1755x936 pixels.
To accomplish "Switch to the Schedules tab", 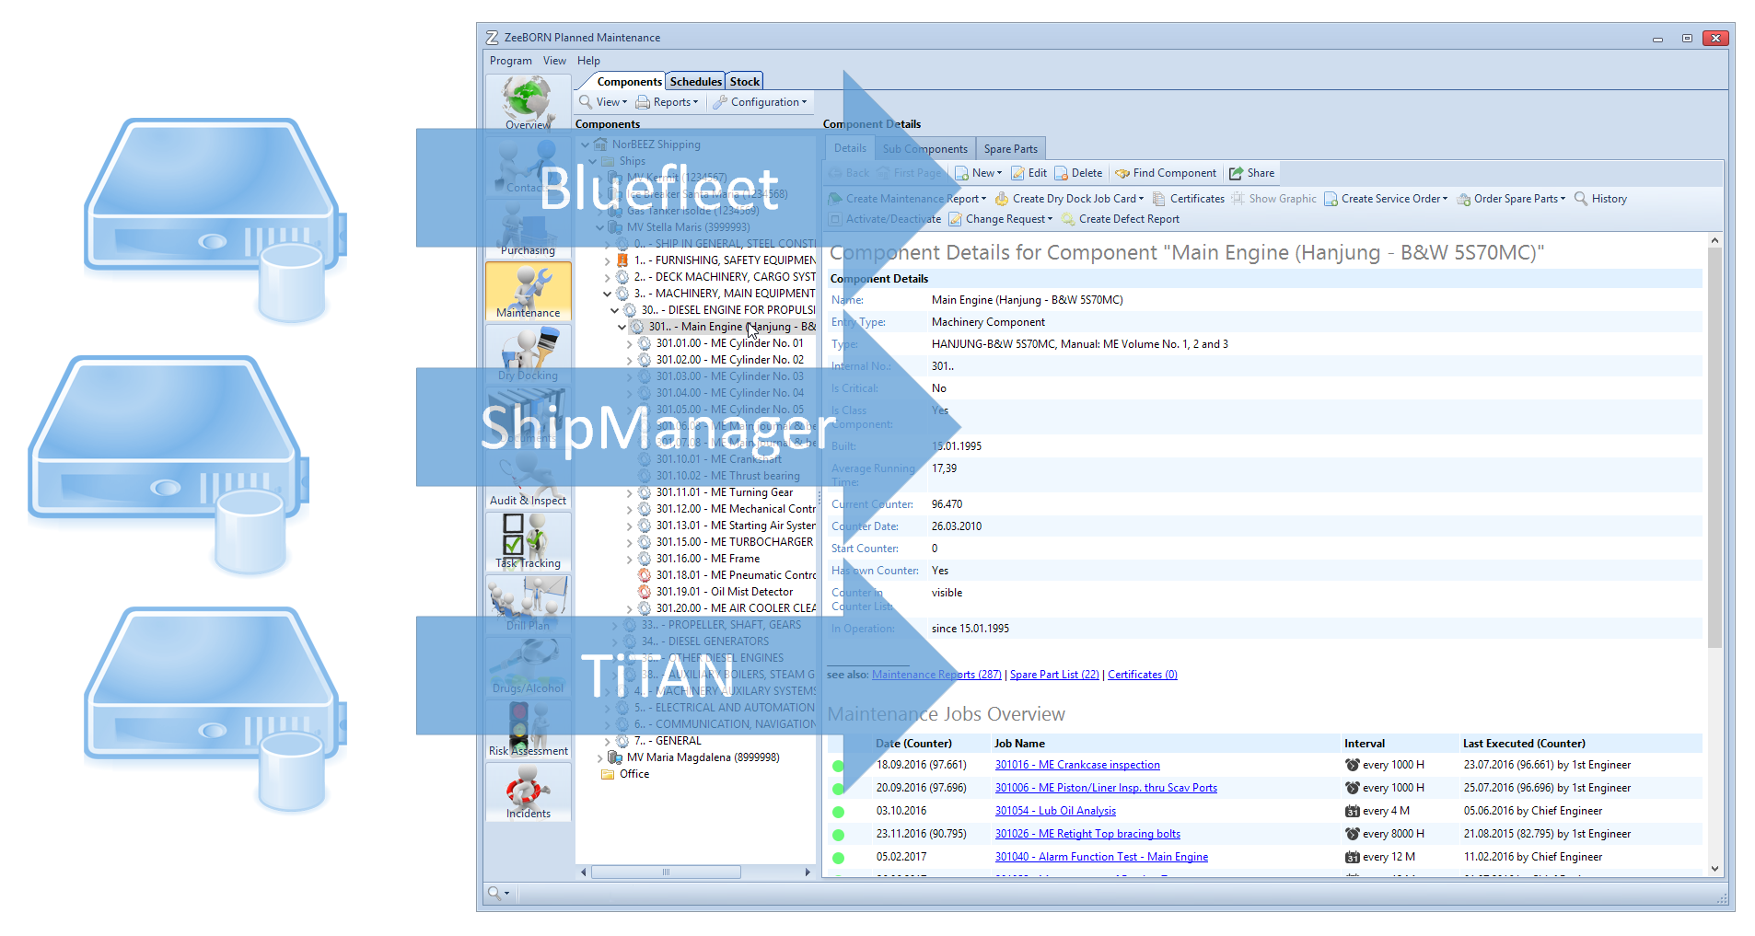I will pos(695,82).
